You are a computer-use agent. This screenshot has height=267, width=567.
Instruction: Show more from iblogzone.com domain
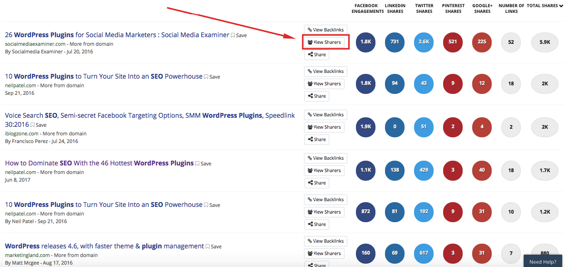(x=64, y=133)
